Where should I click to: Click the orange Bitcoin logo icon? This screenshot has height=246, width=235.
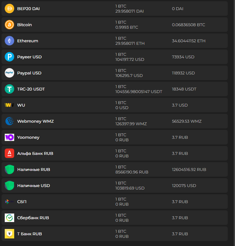tap(9, 25)
